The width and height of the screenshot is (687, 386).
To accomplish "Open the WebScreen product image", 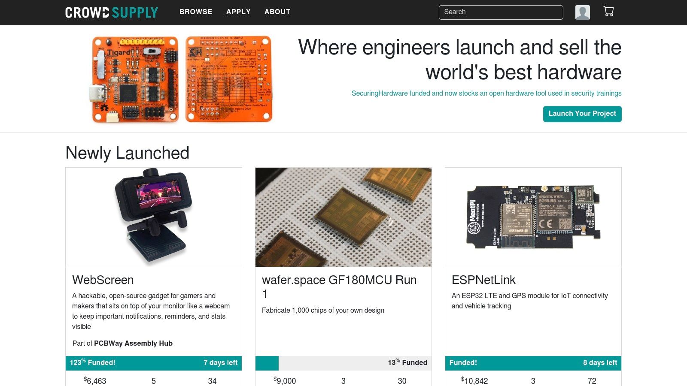I will click(154, 217).
